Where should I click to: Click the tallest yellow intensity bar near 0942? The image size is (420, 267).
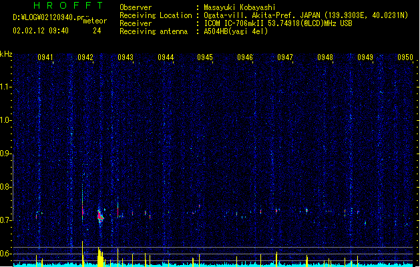tap(83, 254)
